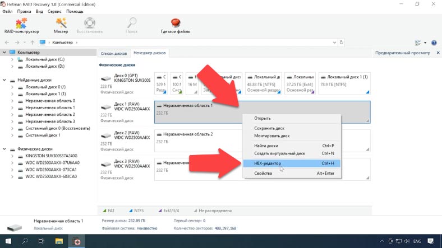Select the 48.83 ГБ NTFS partition
Viewport: 442px width, 248px height.
[x=263, y=83]
